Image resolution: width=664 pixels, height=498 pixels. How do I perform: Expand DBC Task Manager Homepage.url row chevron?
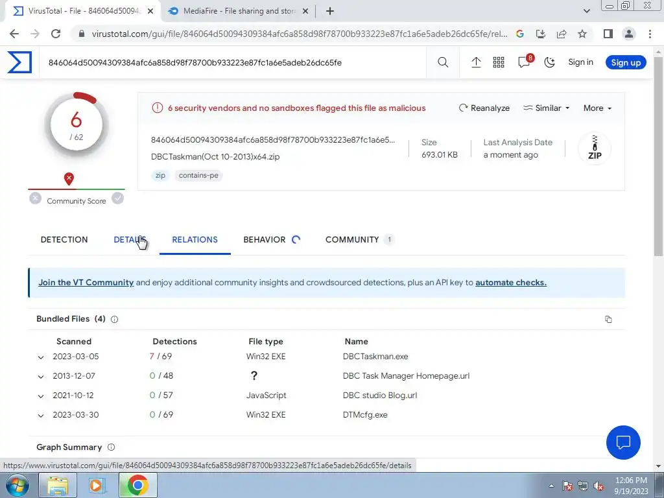41,377
